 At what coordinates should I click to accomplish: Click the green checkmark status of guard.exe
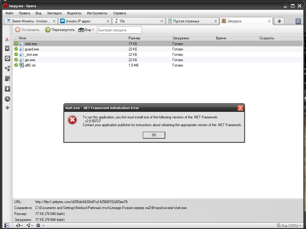[16, 49]
